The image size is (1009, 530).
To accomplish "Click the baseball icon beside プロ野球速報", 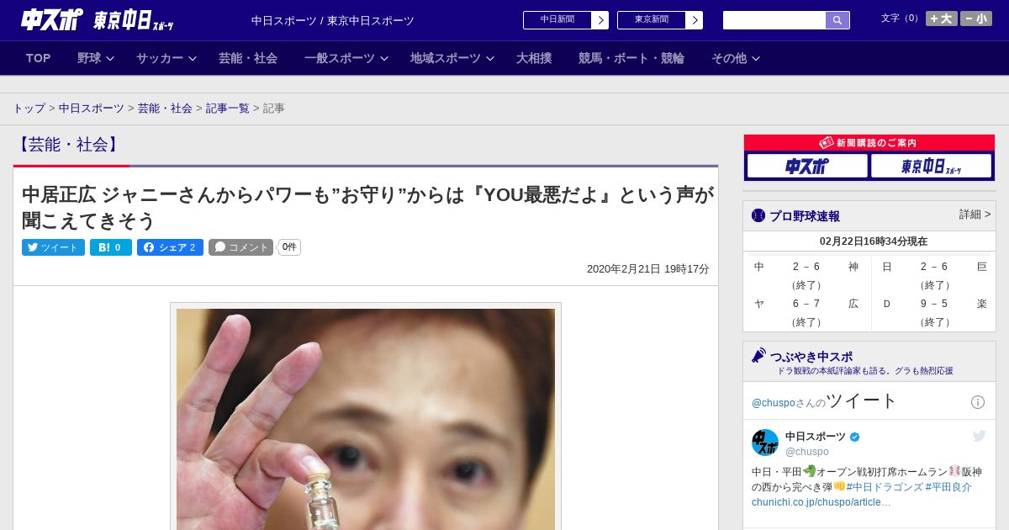I will coord(758,216).
